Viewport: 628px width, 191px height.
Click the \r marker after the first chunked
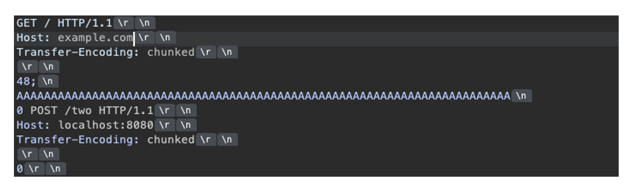pyautogui.click(x=205, y=52)
